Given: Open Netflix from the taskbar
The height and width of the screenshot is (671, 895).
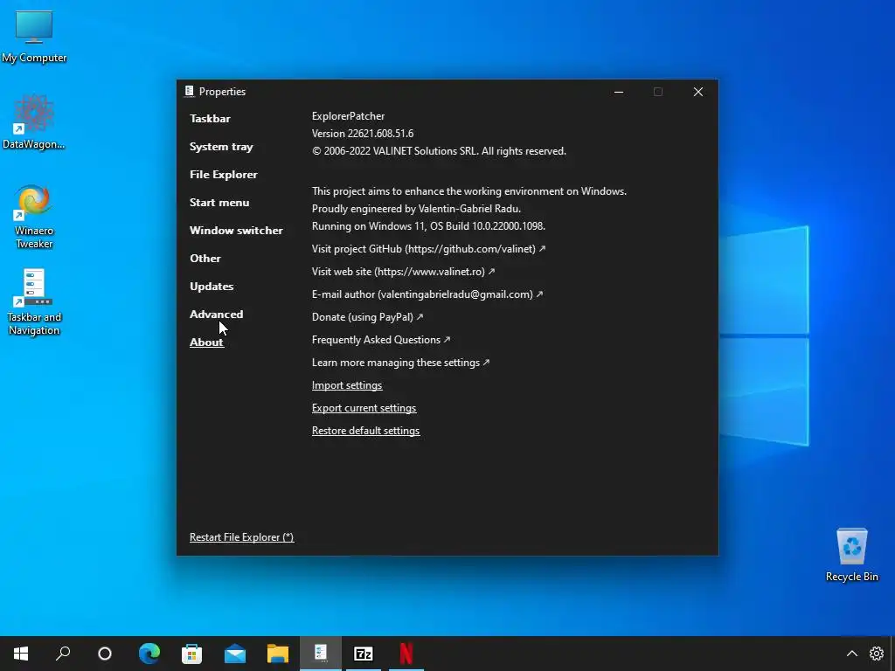Looking at the screenshot, I should [406, 654].
